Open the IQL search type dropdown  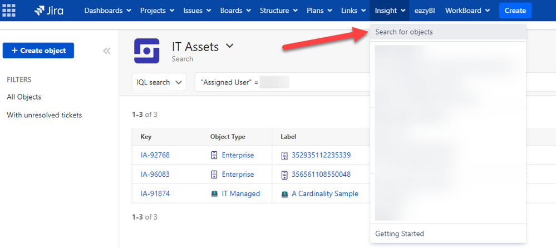(159, 82)
